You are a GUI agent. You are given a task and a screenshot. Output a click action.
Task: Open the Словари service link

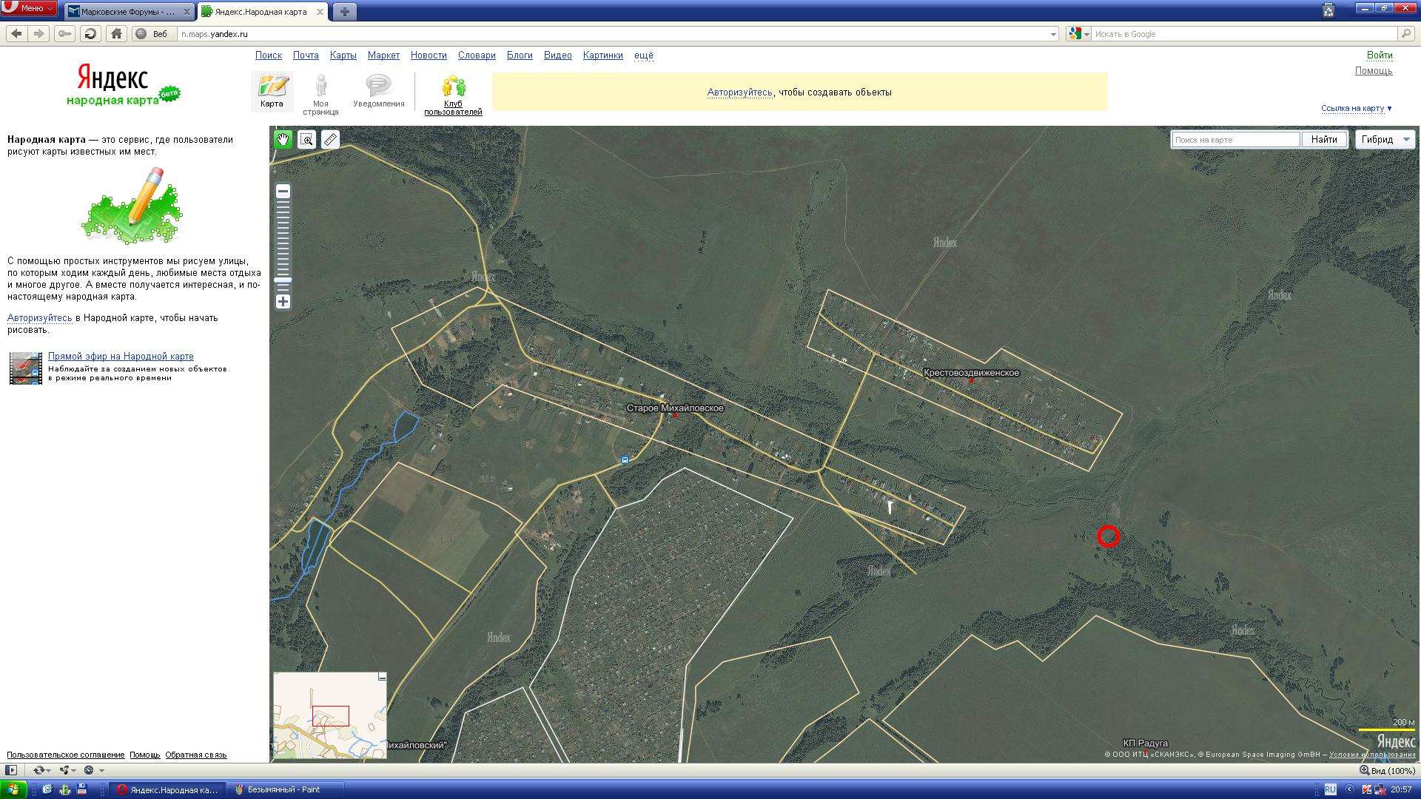click(x=477, y=55)
